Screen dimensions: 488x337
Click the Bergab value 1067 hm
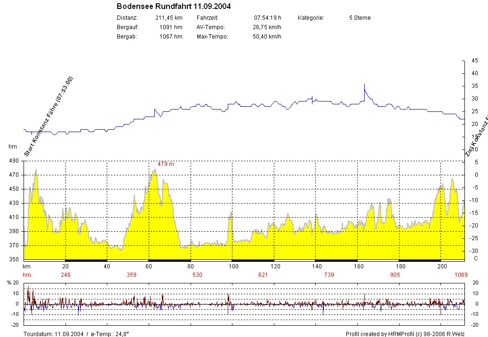171,37
